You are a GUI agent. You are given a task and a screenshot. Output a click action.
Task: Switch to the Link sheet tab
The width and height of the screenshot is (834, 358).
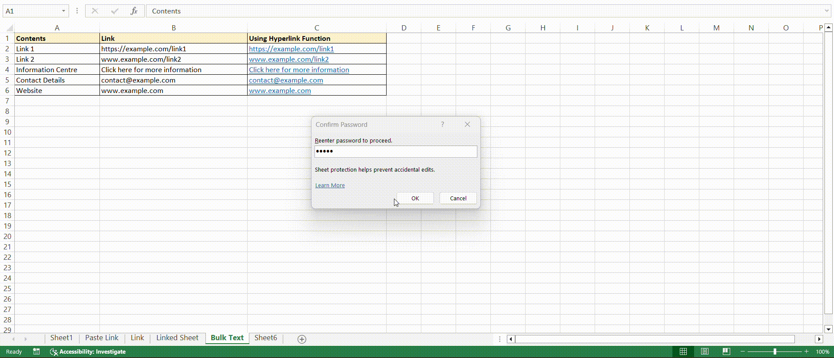pyautogui.click(x=137, y=338)
